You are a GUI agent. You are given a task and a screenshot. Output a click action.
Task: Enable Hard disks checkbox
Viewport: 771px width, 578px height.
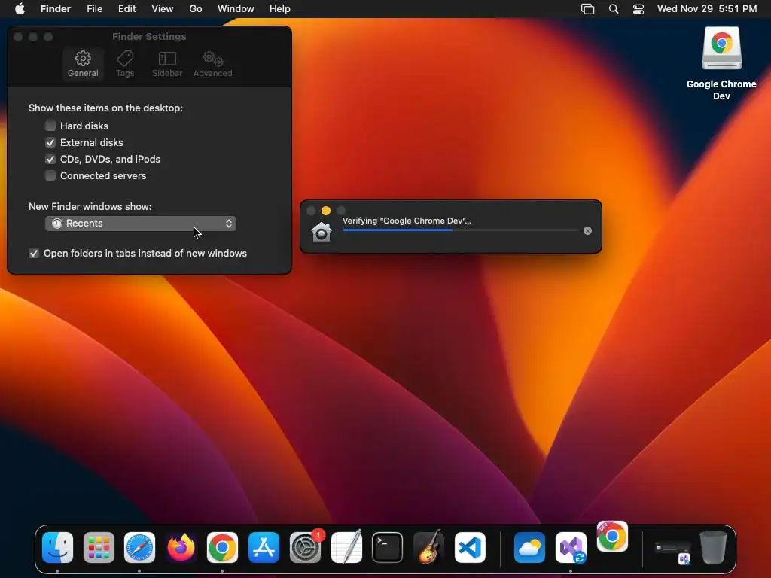(x=50, y=126)
